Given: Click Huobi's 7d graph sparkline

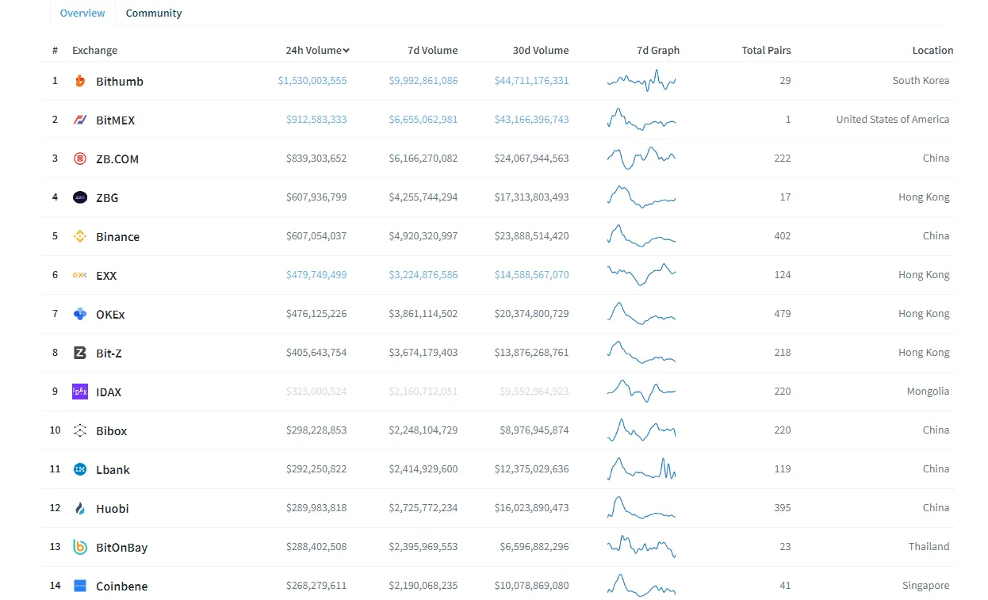Looking at the screenshot, I should 641,507.
